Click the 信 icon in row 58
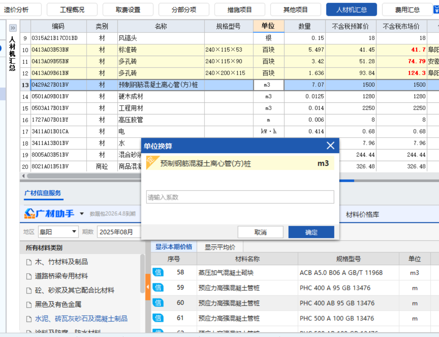 [158, 272]
